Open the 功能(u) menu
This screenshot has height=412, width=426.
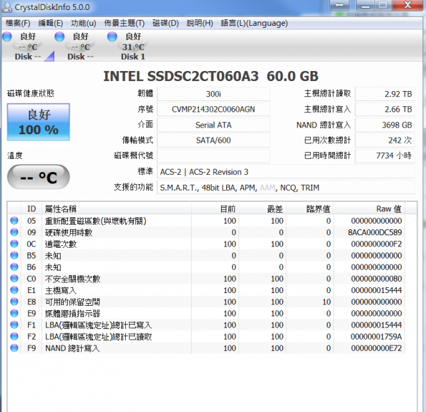tap(83, 23)
